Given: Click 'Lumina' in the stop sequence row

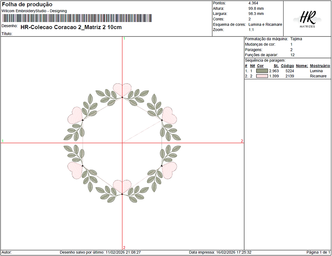Looking at the screenshot, I should pos(316,71).
